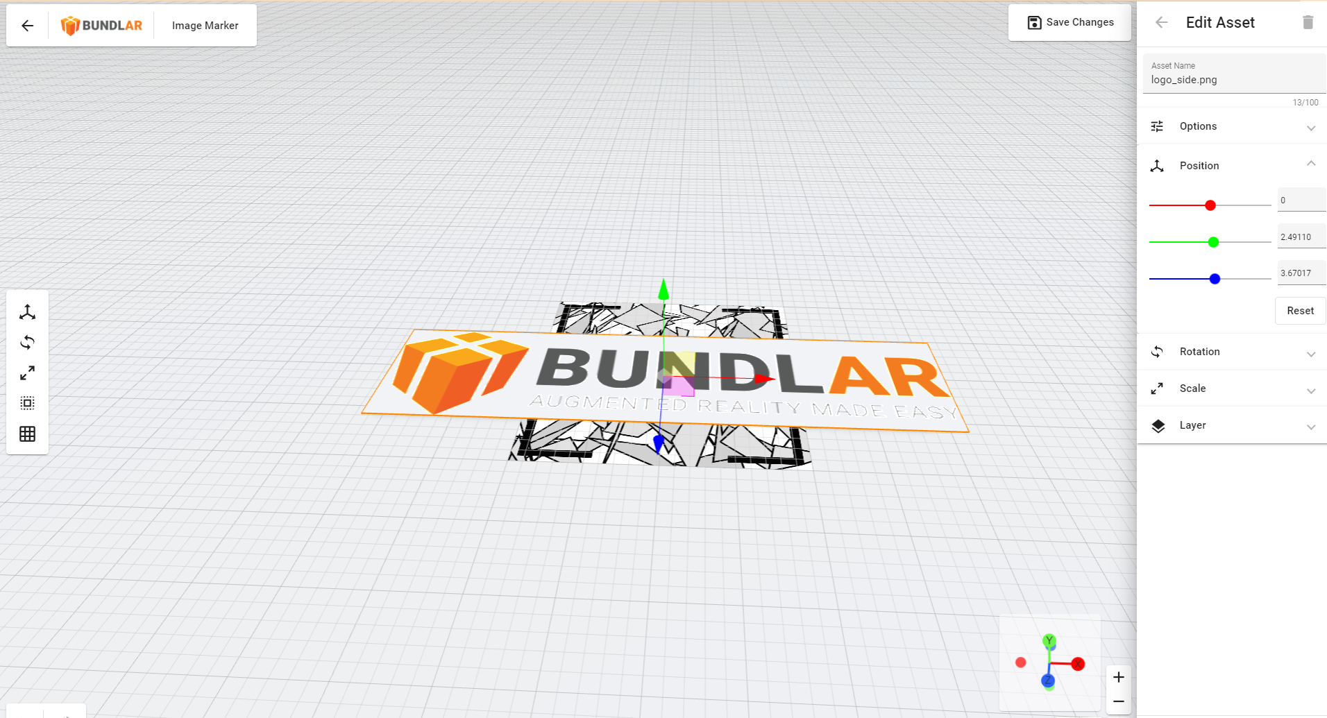The width and height of the screenshot is (1327, 718).
Task: Click the green Y-position slider handle
Action: tap(1212, 242)
